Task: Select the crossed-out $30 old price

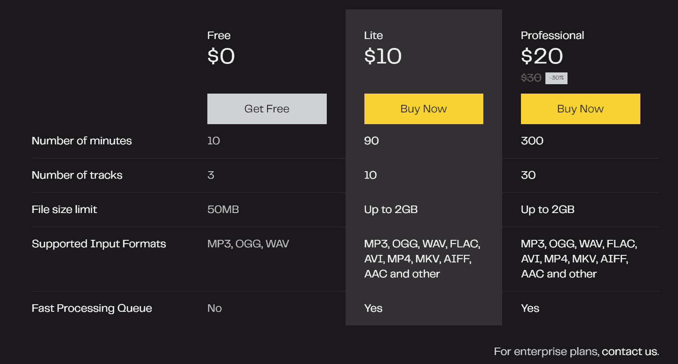Action: pyautogui.click(x=531, y=78)
